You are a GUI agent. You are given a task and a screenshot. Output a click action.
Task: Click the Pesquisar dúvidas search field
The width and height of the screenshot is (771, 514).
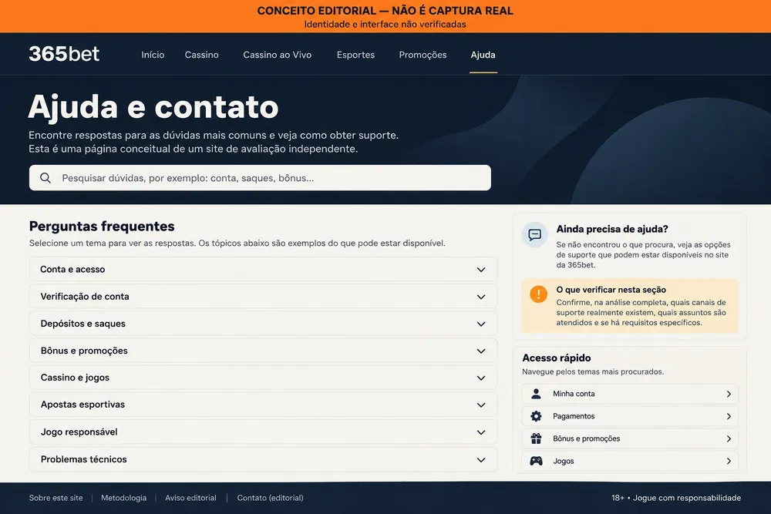pos(260,178)
